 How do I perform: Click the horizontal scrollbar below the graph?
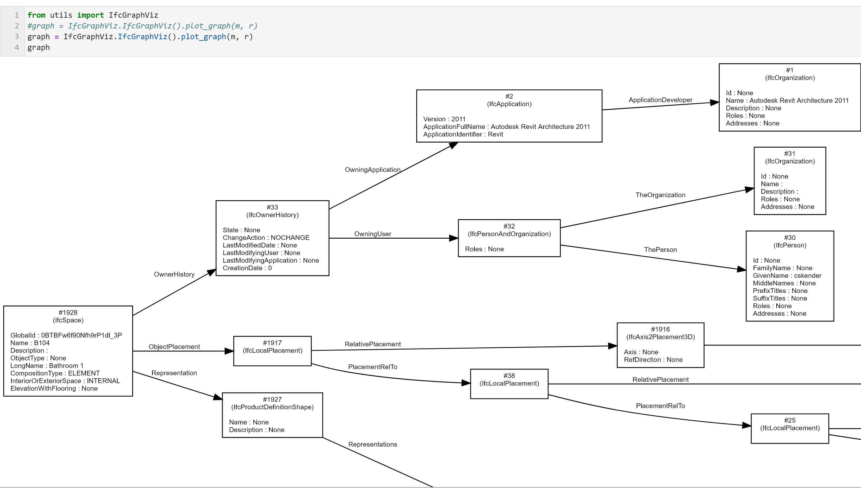click(x=430, y=487)
